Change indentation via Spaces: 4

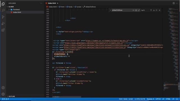click(150, 99)
